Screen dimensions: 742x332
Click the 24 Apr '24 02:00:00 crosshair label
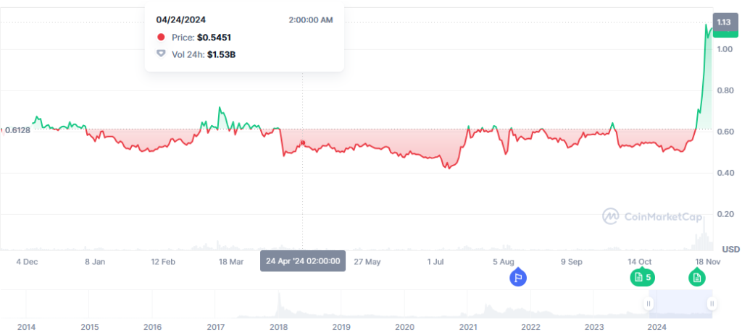(303, 261)
